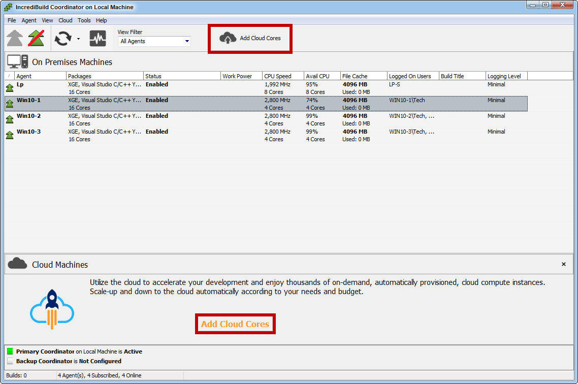Click the Refresh circular arrows toolbar icon

63,38
